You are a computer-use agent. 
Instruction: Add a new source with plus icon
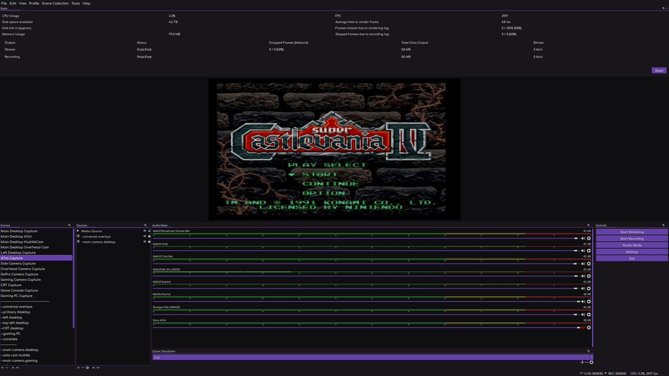click(x=78, y=368)
